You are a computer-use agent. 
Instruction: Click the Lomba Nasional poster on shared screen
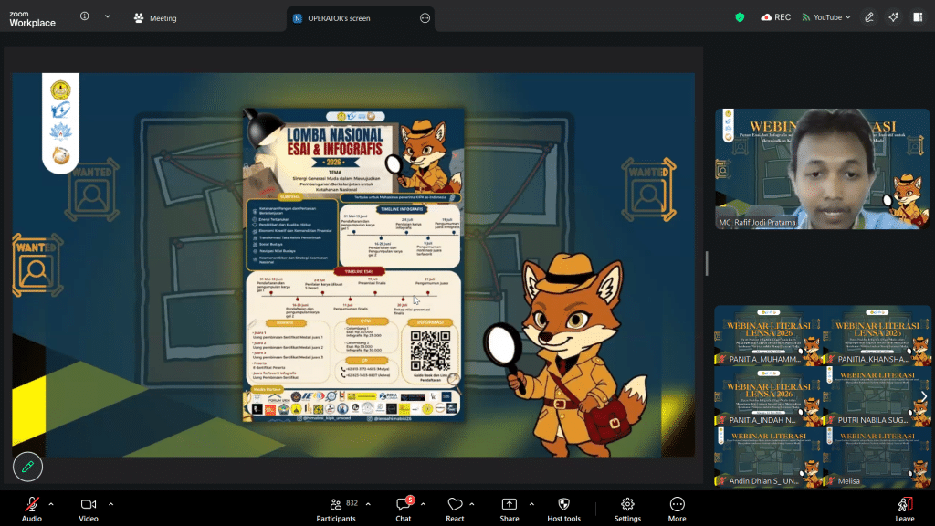(353, 265)
